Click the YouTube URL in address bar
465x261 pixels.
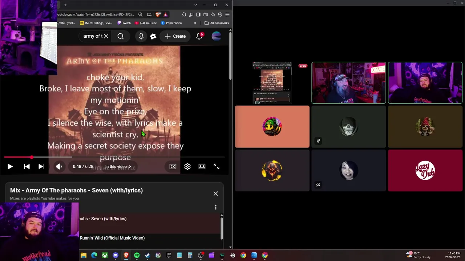coord(96,14)
